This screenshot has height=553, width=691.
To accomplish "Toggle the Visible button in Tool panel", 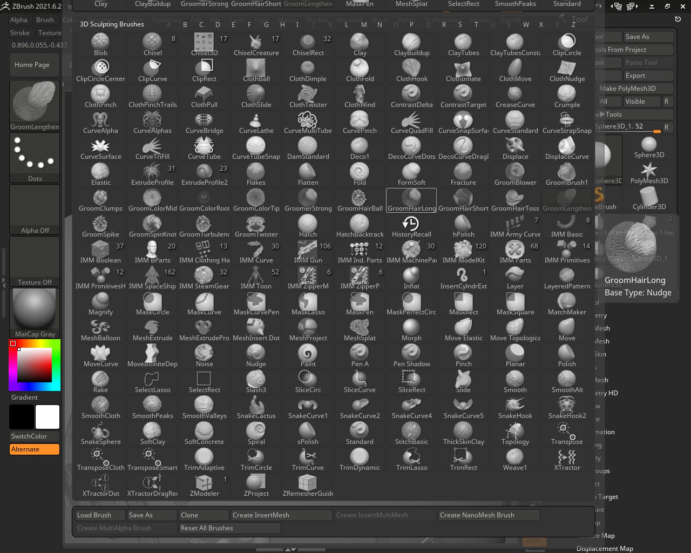I will click(x=642, y=102).
